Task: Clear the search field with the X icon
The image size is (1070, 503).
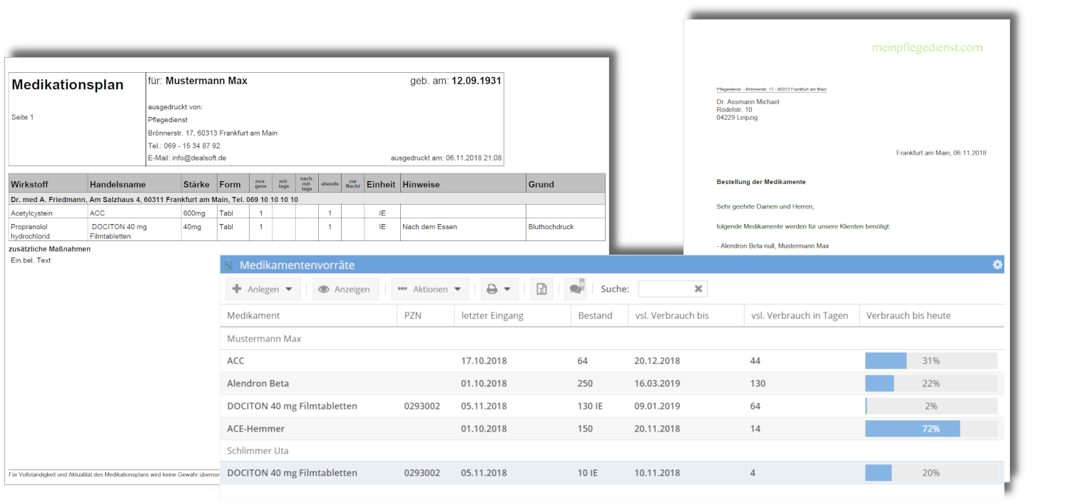Action: pos(697,288)
